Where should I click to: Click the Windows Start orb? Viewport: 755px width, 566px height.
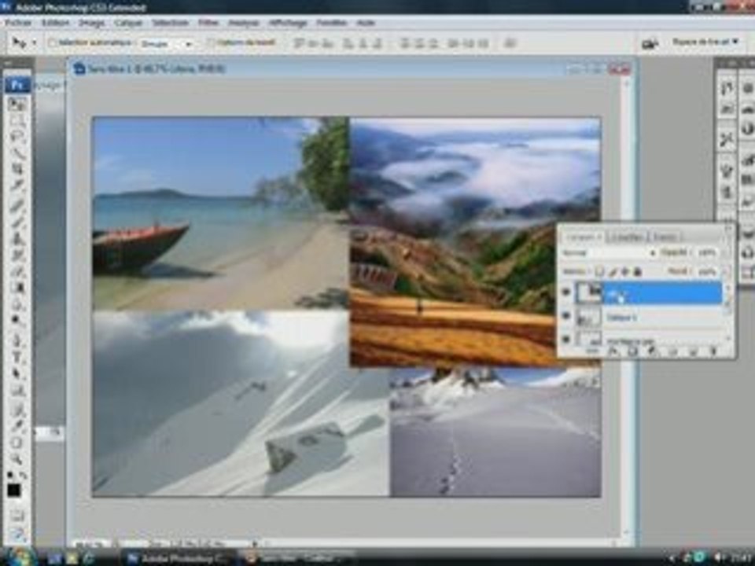point(20,557)
